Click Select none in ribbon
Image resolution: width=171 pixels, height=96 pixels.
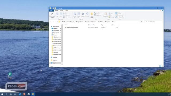tap(119, 15)
